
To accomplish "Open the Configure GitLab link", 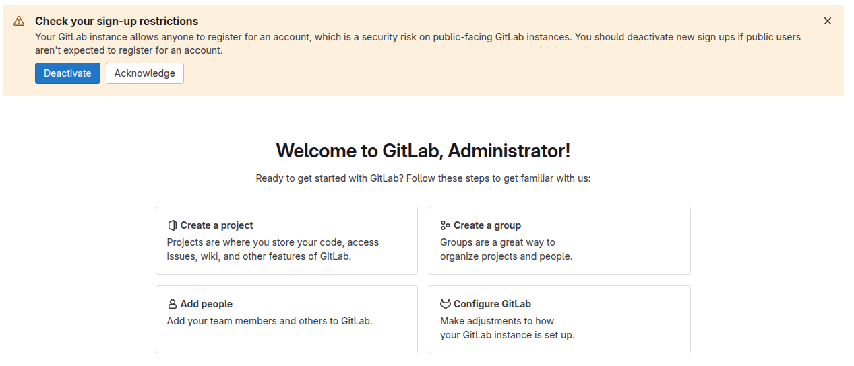I will click(493, 304).
